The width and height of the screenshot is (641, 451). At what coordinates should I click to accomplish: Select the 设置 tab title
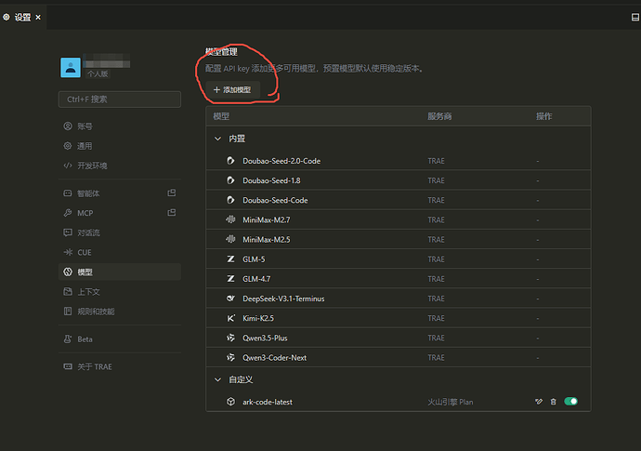coord(22,17)
